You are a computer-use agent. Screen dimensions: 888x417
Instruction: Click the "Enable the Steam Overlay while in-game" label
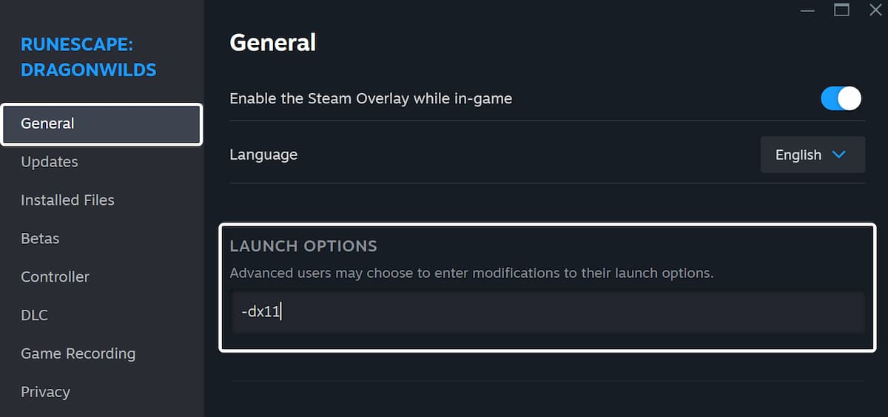371,98
